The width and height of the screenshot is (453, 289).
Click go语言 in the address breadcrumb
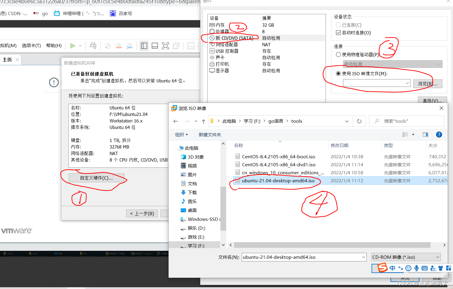click(x=276, y=121)
